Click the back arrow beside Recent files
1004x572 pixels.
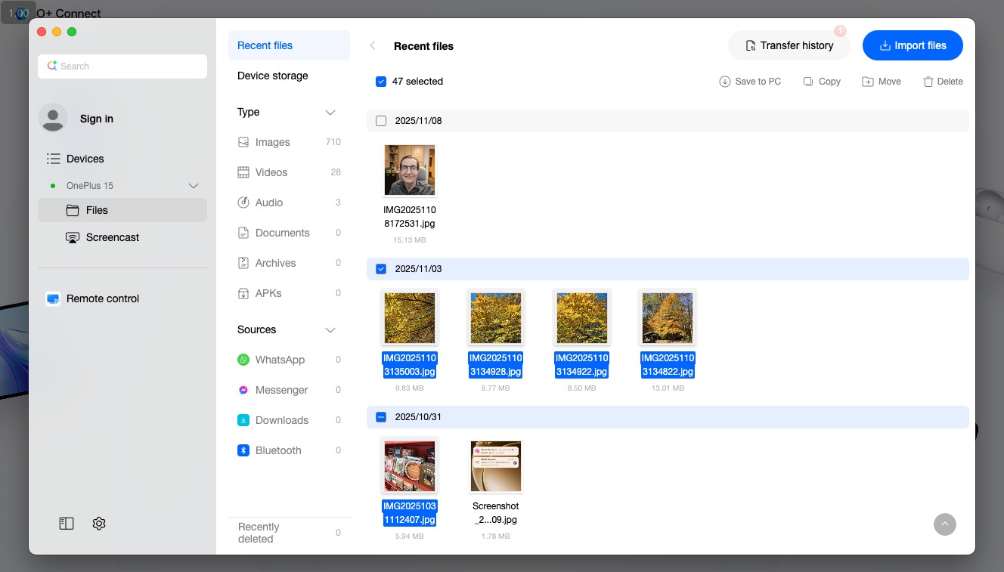(x=373, y=46)
